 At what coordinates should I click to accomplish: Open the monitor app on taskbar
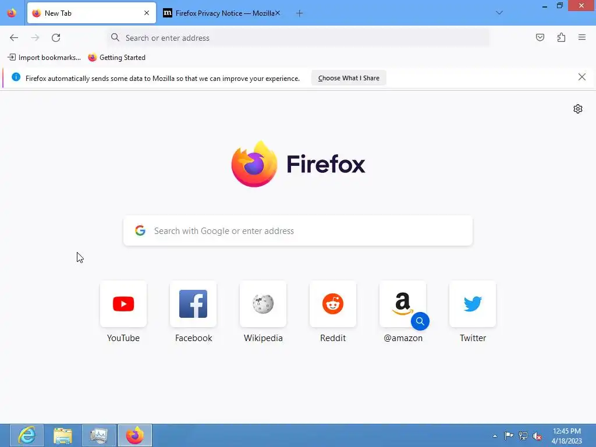(99, 435)
